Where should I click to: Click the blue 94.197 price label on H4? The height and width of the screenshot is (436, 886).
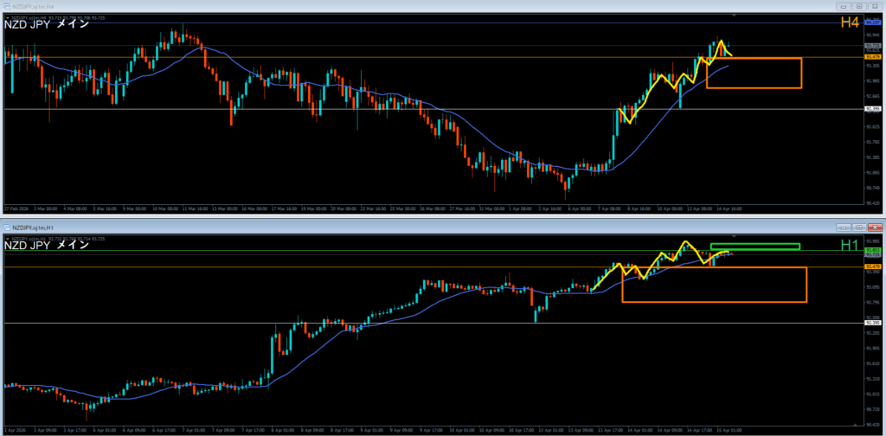coord(872,22)
